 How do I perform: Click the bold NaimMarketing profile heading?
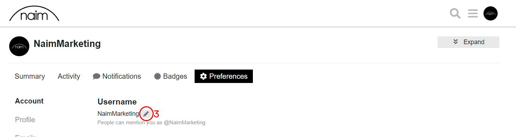67,44
